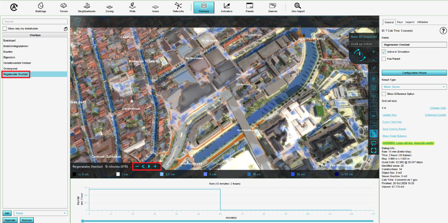Open the Geo Import tool
This screenshot has height=223, width=448.
[x=298, y=7]
